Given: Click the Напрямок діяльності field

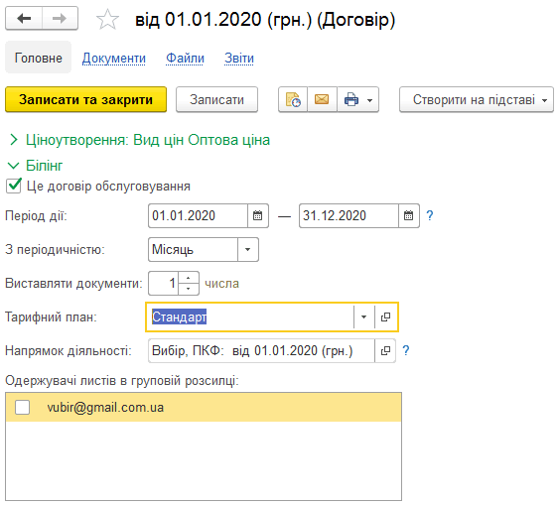Looking at the screenshot, I should (x=261, y=351).
